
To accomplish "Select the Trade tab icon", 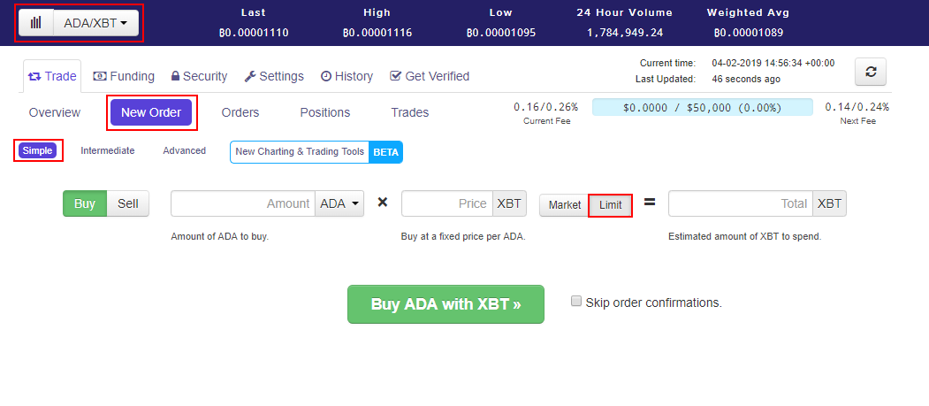I will point(34,76).
